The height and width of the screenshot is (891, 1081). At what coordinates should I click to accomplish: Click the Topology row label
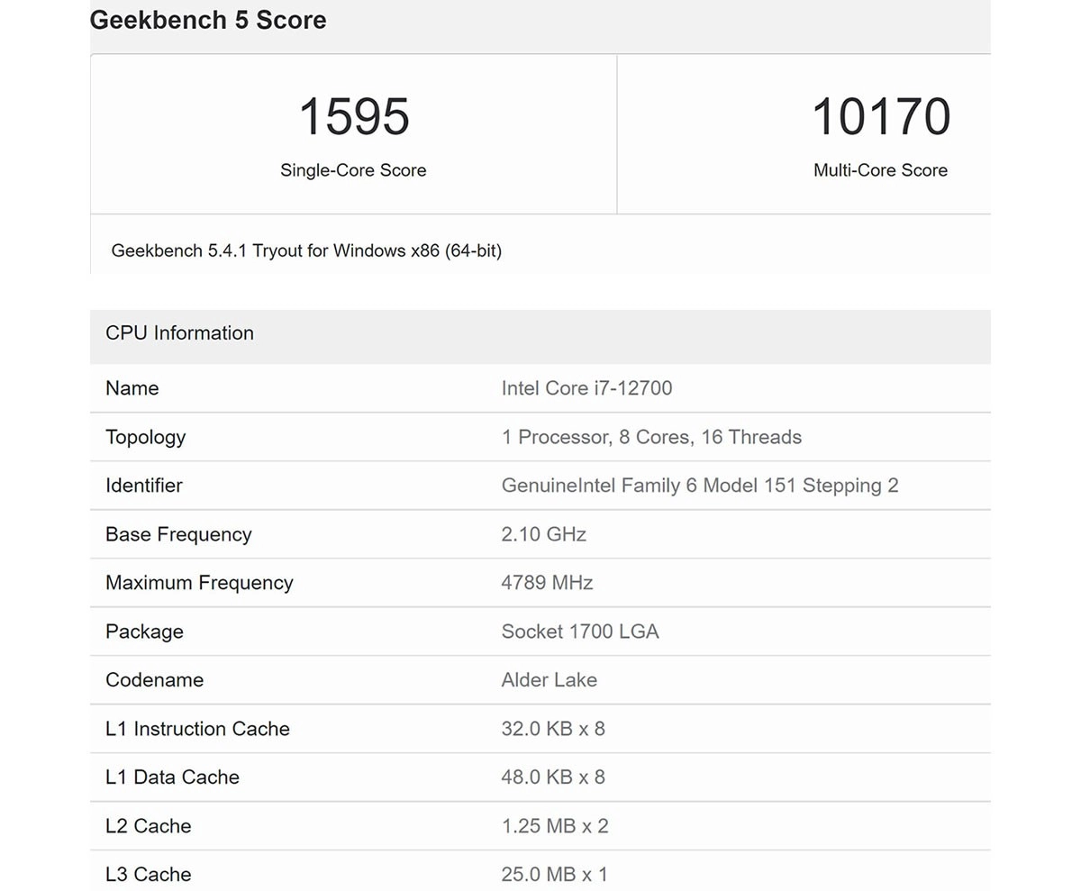[x=146, y=437]
